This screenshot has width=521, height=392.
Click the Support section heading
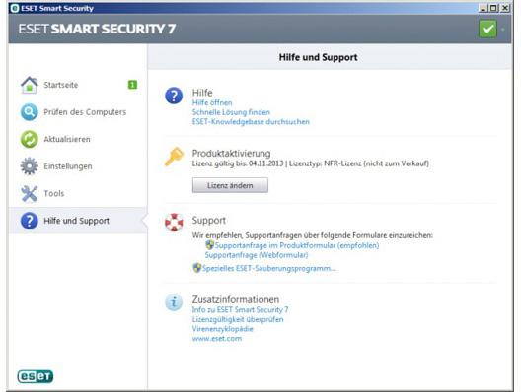[x=208, y=221]
